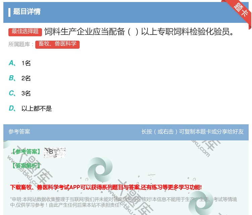Click the 长按（或右击）可复制本题卡 hint text
Screen dimensions: 252x215
tap(193, 132)
